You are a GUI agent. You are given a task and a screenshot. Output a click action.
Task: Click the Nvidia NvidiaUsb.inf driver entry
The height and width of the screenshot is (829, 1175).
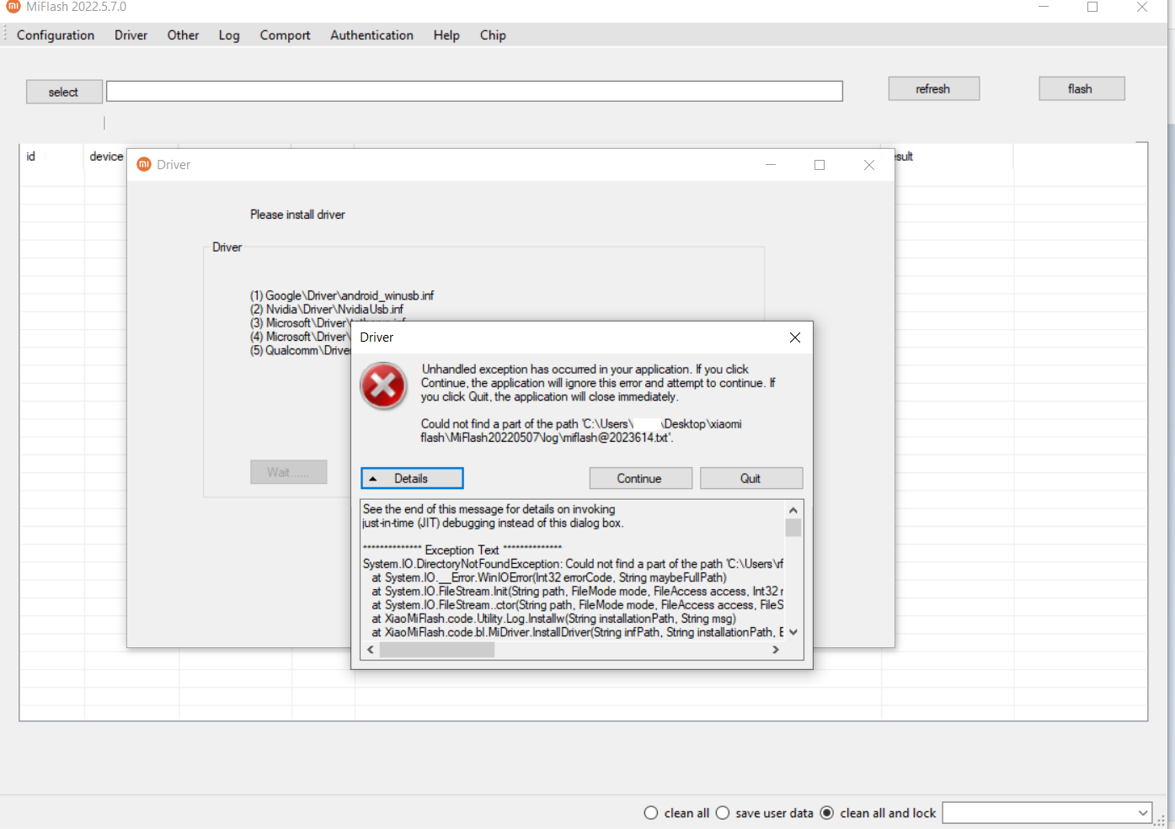(327, 309)
